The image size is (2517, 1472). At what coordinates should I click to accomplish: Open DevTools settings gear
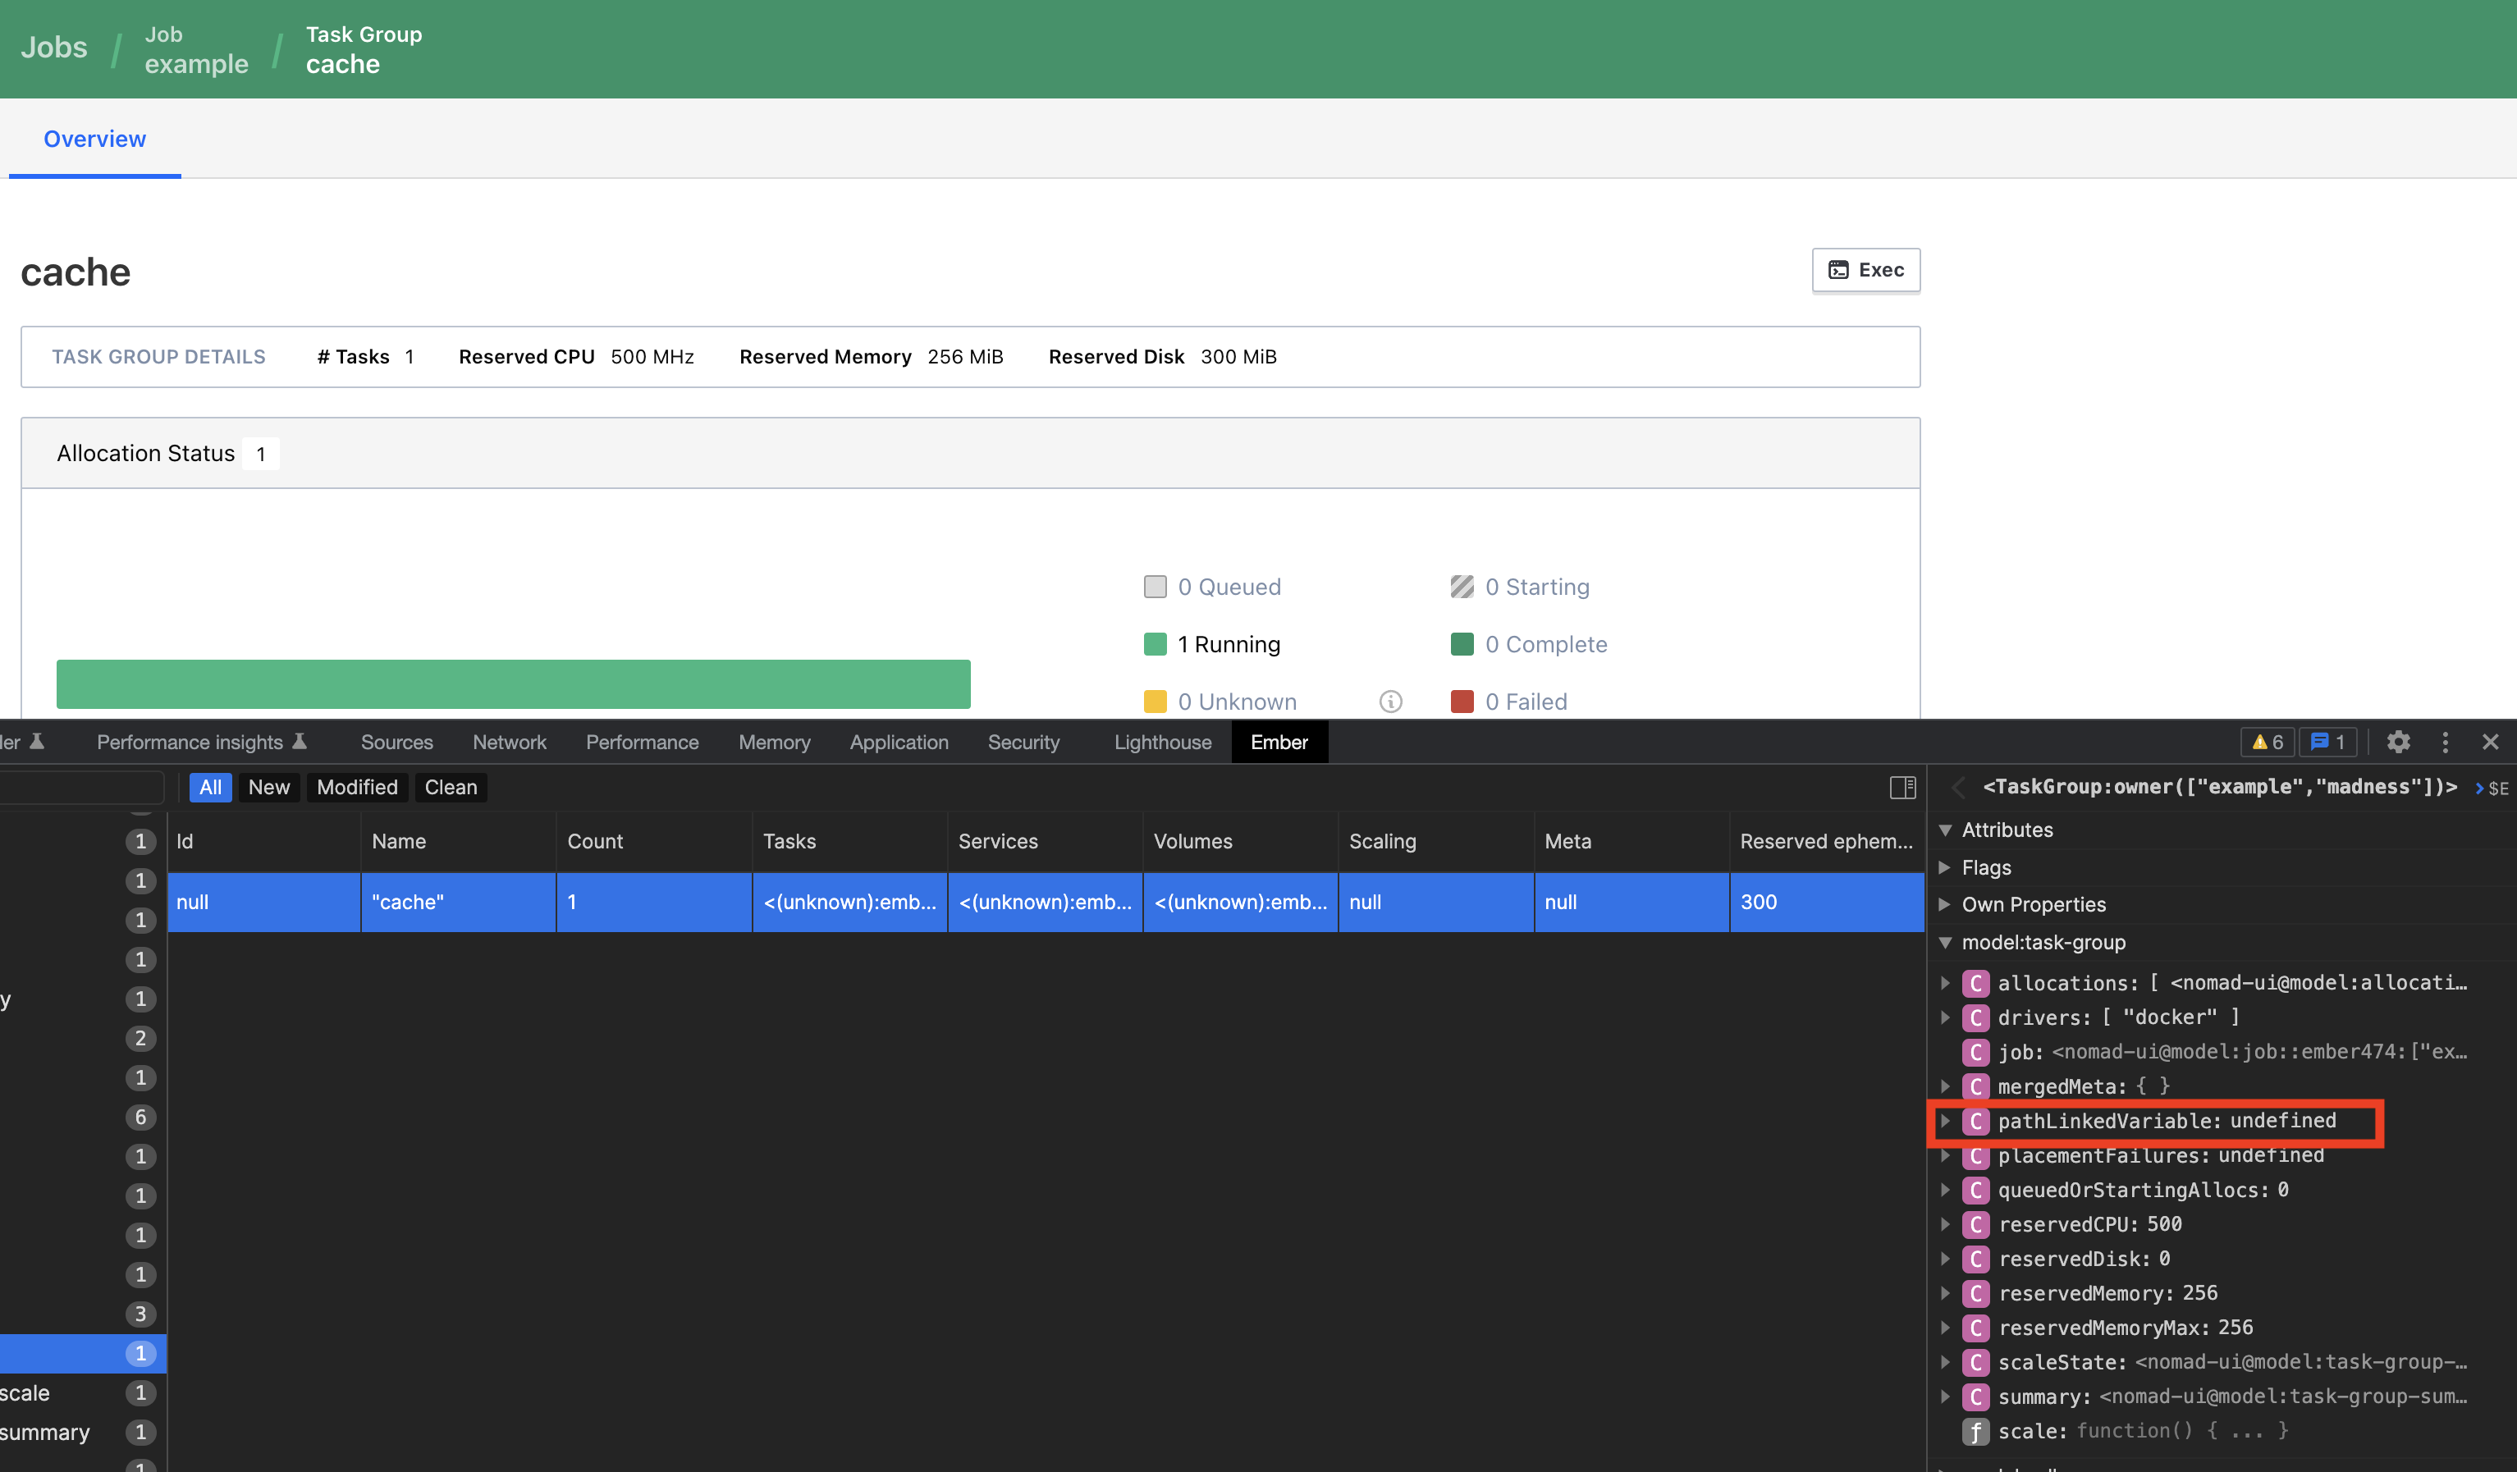[2398, 742]
